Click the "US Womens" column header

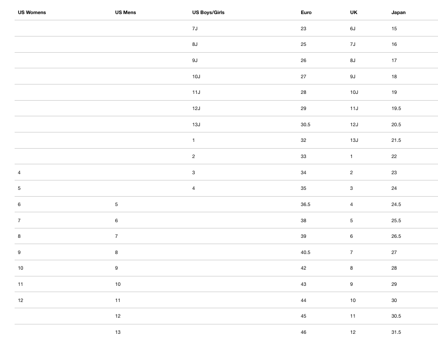[x=32, y=13]
